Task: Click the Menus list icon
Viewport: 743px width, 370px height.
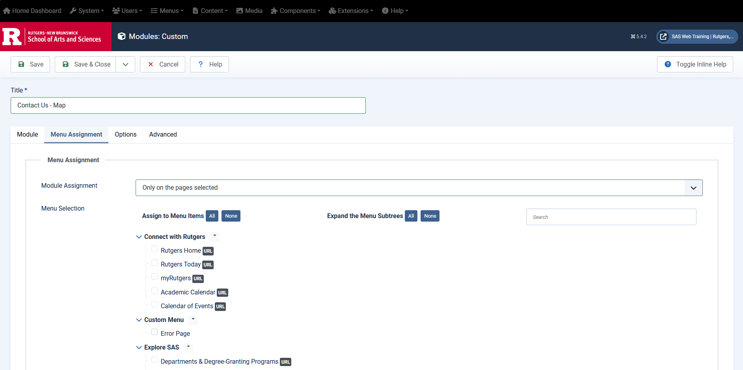Action: click(x=154, y=11)
